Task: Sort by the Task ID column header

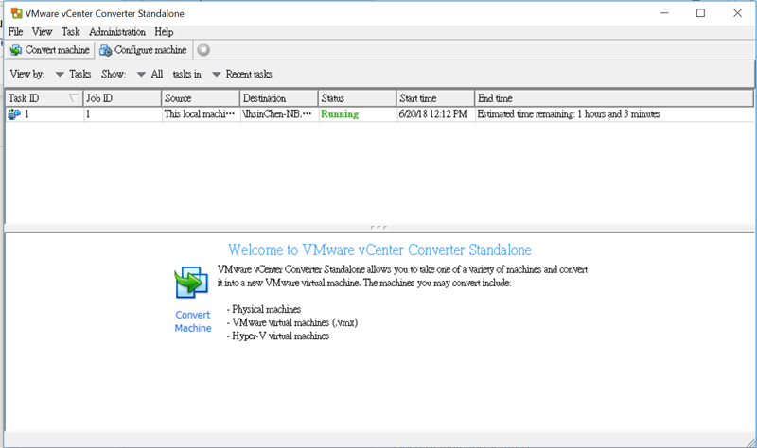Action: tap(44, 98)
